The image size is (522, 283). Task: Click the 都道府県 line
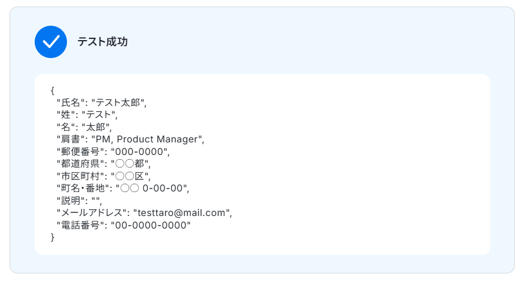click(103, 163)
